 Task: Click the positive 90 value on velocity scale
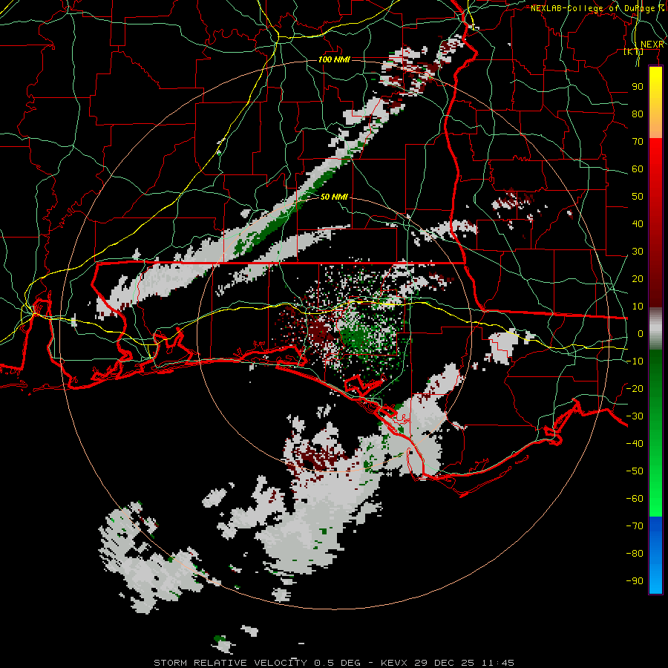(x=638, y=87)
